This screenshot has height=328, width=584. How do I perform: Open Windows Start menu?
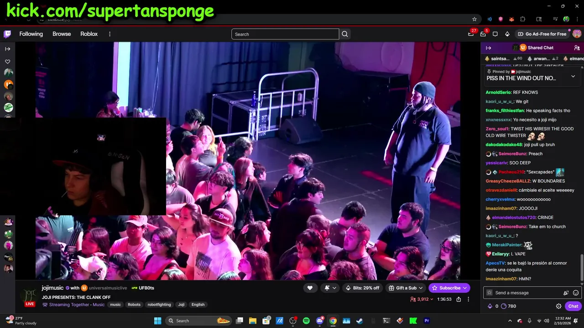pyautogui.click(x=157, y=321)
